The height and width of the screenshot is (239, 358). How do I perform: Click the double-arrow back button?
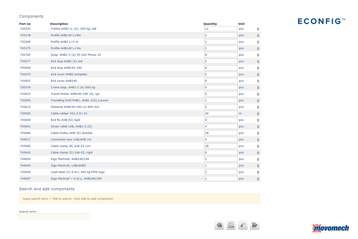tap(219, 225)
